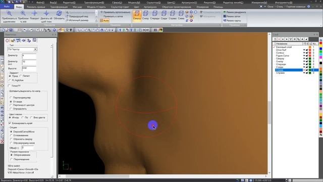Open the Скульптор+Цвет ribbon tab
Image resolution: width=323 pixels, height=182 pixels.
pos(120,7)
